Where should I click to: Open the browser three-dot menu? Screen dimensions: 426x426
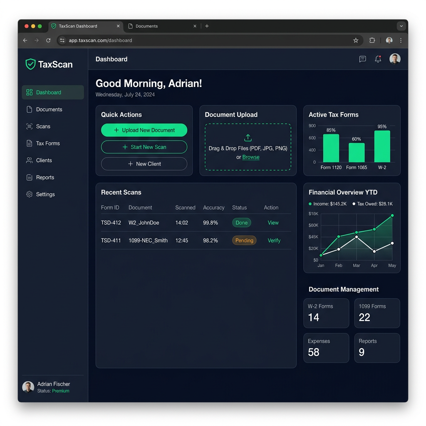[x=401, y=40]
